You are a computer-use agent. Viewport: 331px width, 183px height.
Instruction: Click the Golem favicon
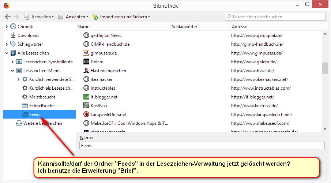[86, 62]
